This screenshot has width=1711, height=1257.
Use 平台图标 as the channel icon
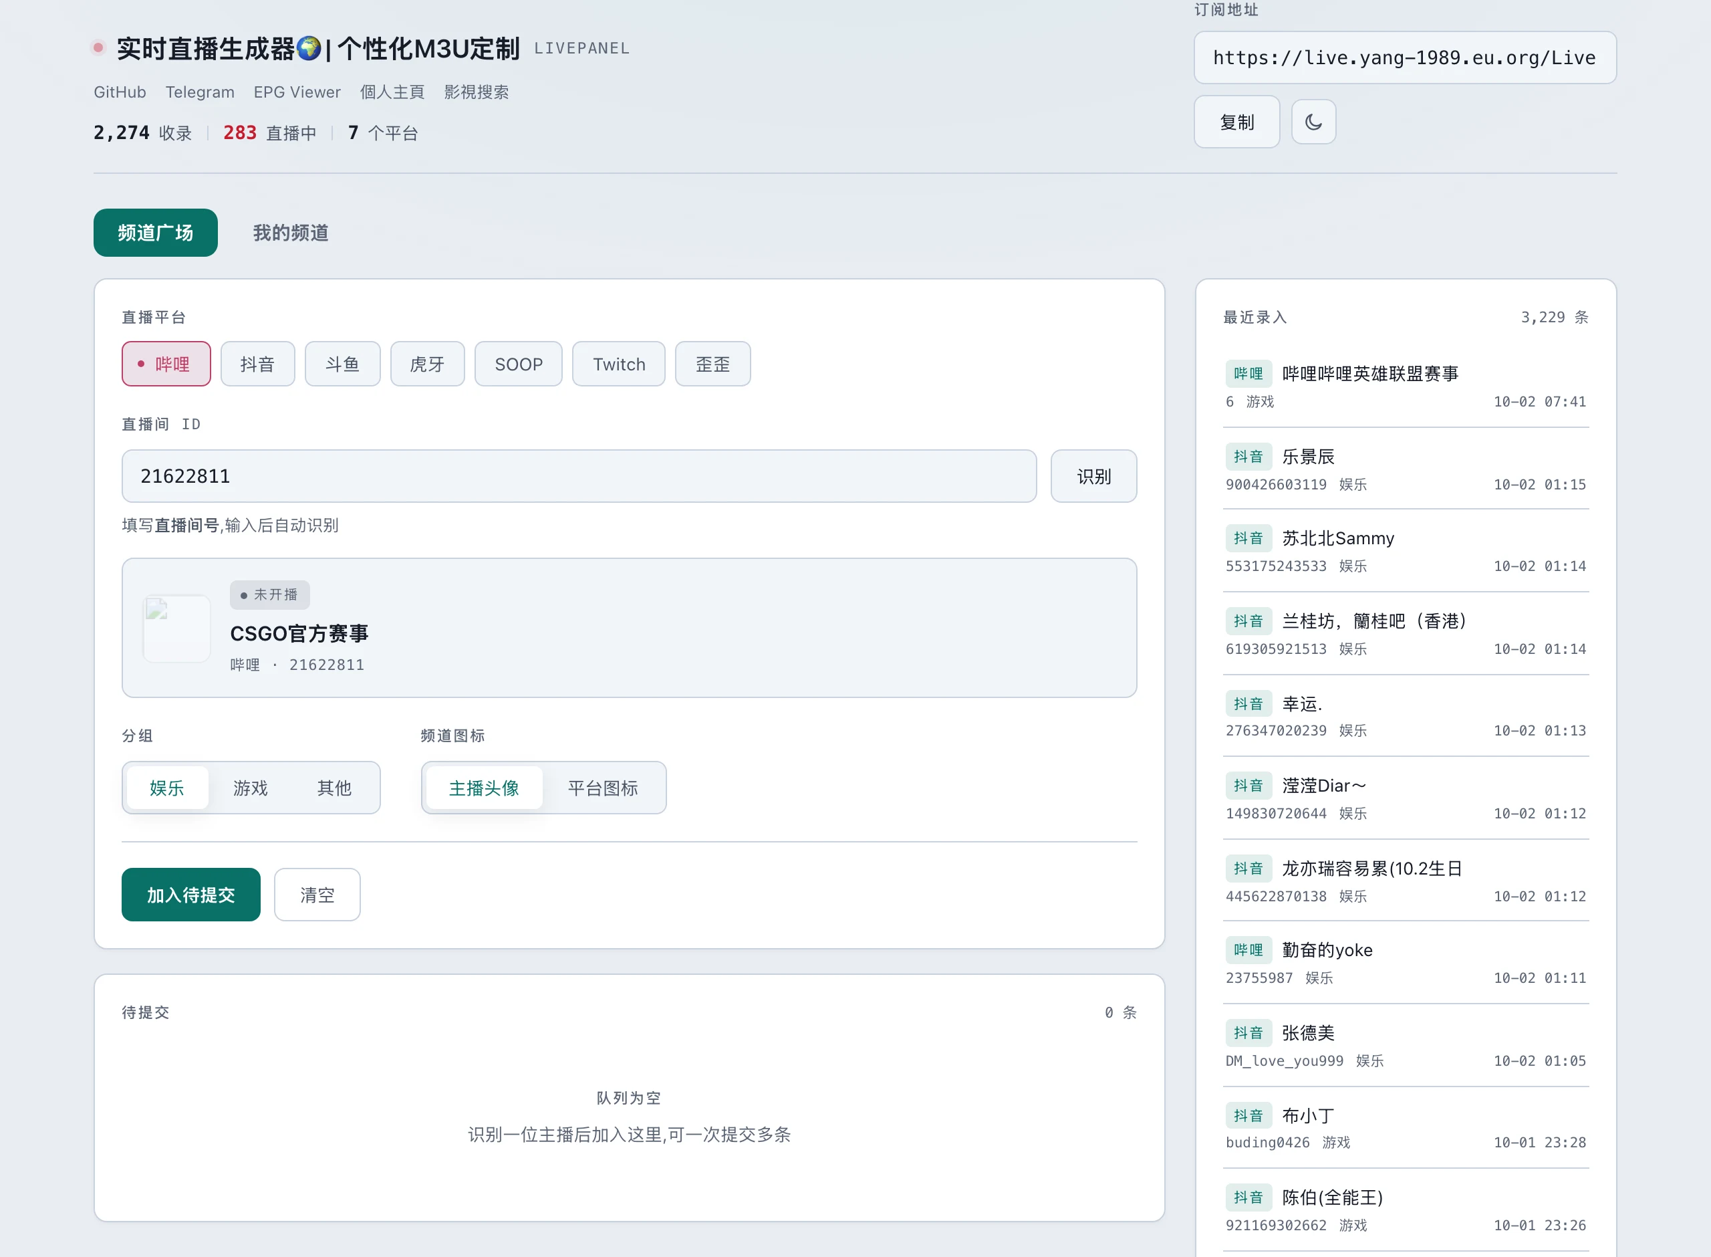[602, 788]
